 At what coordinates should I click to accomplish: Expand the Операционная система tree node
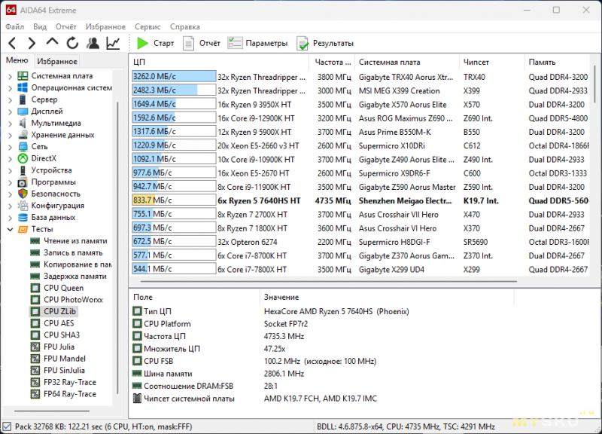point(10,88)
